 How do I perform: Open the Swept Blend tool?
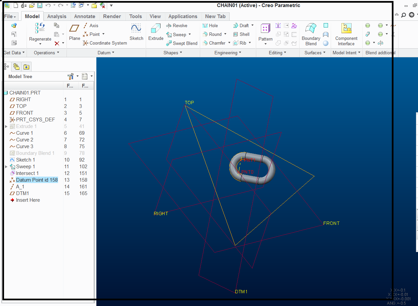[182, 43]
